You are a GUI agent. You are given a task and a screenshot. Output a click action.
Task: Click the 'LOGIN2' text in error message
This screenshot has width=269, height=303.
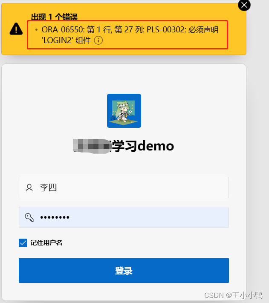(x=58, y=40)
